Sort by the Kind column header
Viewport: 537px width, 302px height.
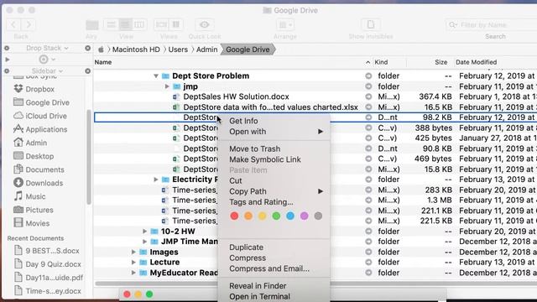point(381,62)
